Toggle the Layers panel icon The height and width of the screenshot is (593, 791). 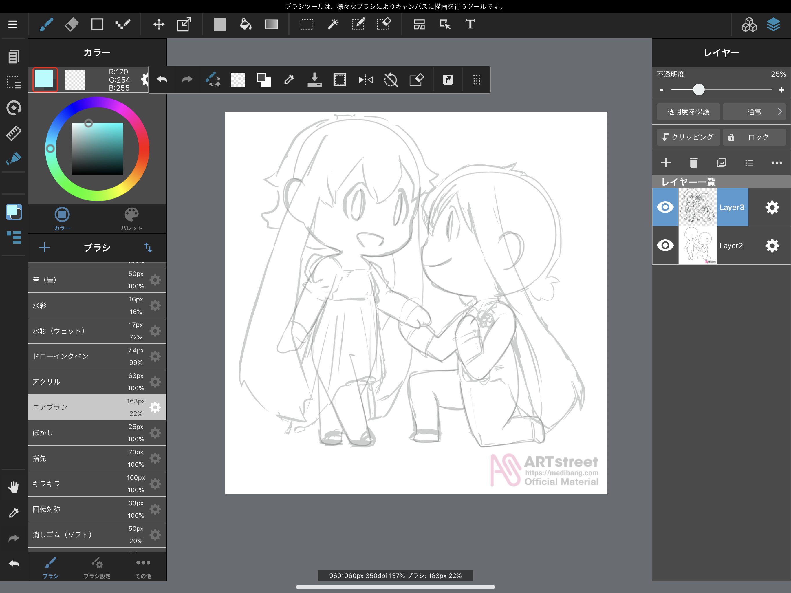pyautogui.click(x=773, y=24)
